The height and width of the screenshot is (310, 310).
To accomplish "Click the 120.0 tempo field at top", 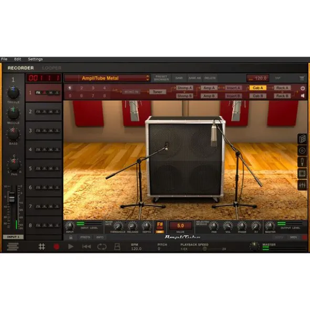I will coord(257,78).
